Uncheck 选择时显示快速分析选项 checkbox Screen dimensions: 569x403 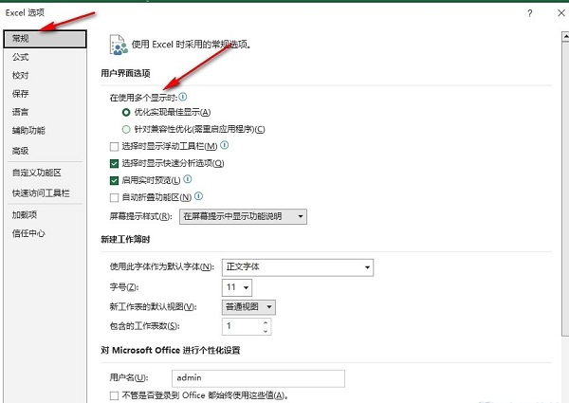[x=115, y=164]
